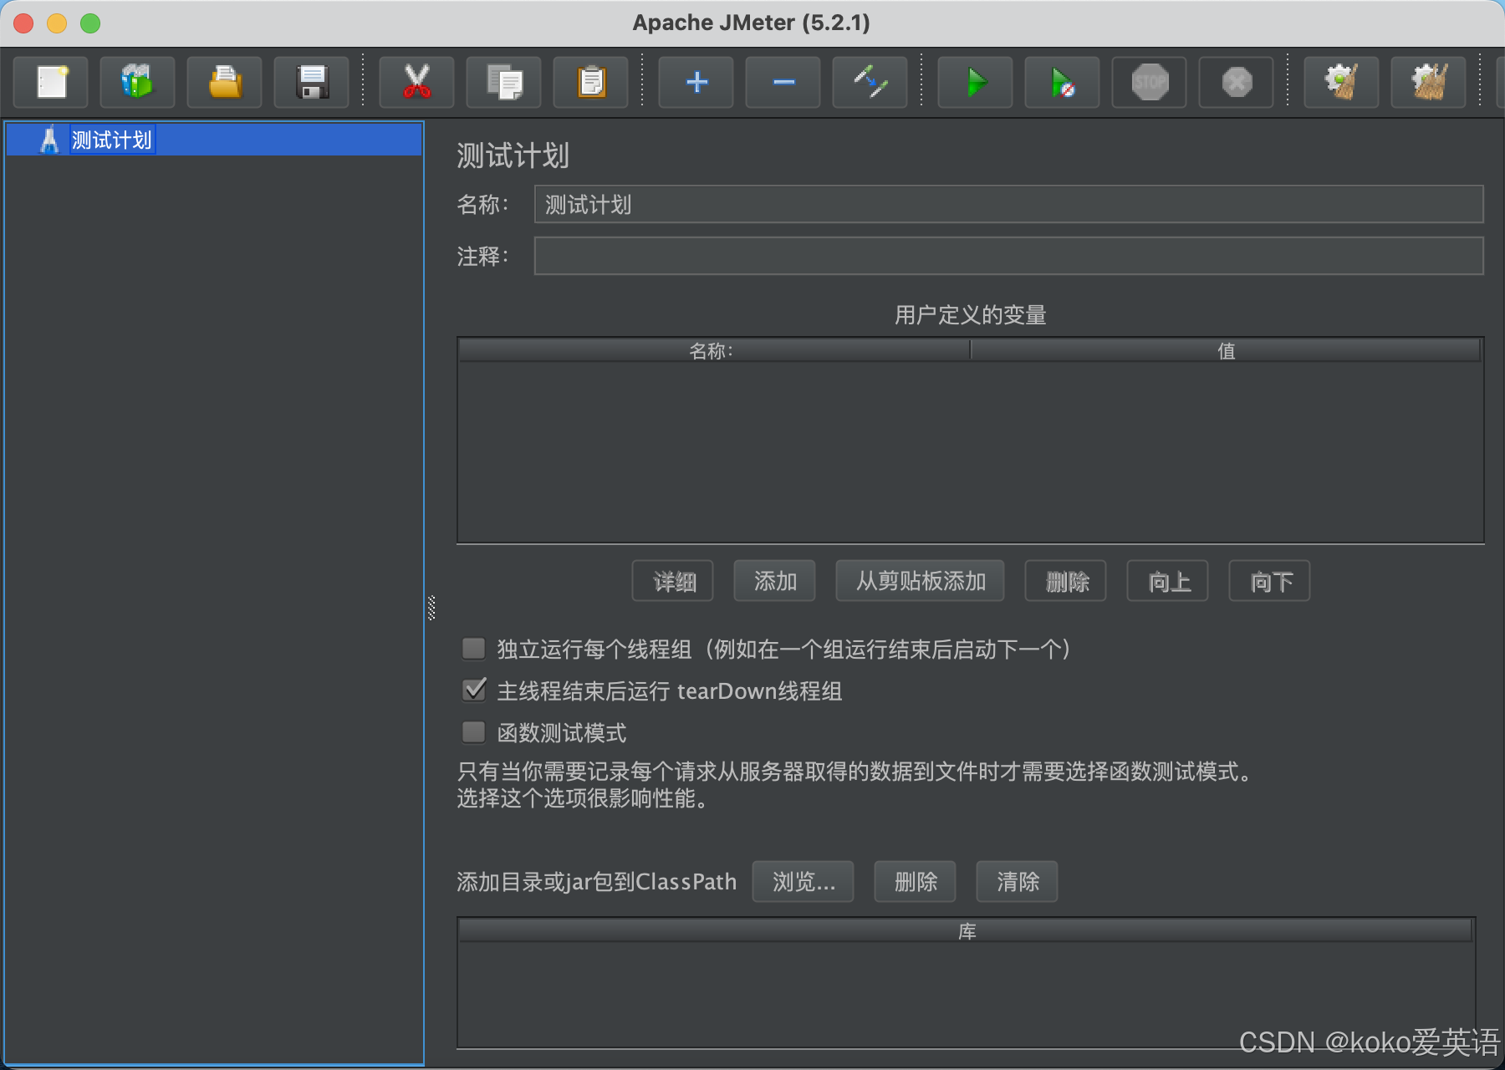This screenshot has width=1505, height=1070.
Task: Click the 值 column header
Action: [x=1226, y=350]
